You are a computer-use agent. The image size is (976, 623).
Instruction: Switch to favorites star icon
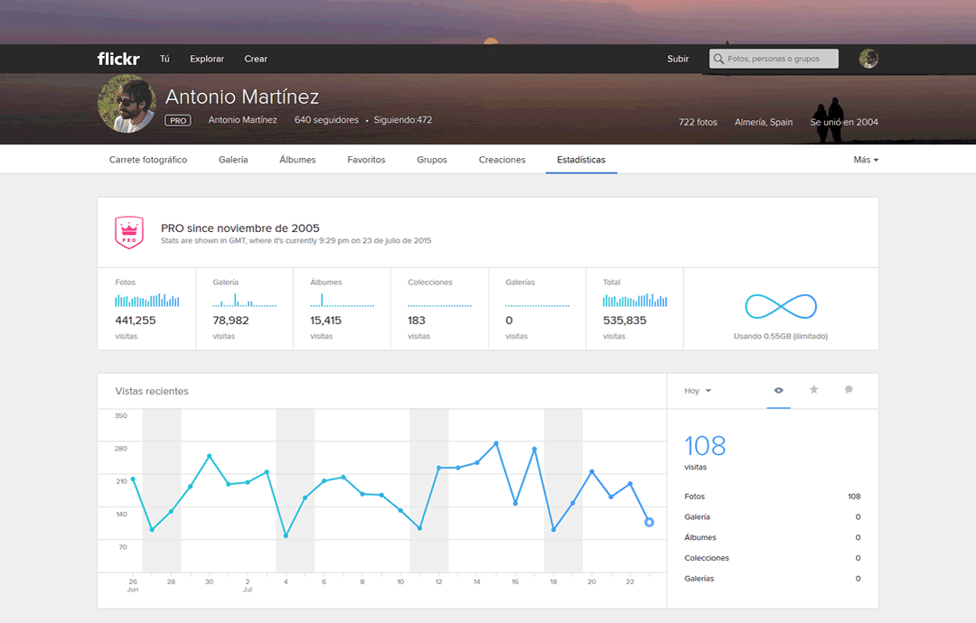coord(813,390)
